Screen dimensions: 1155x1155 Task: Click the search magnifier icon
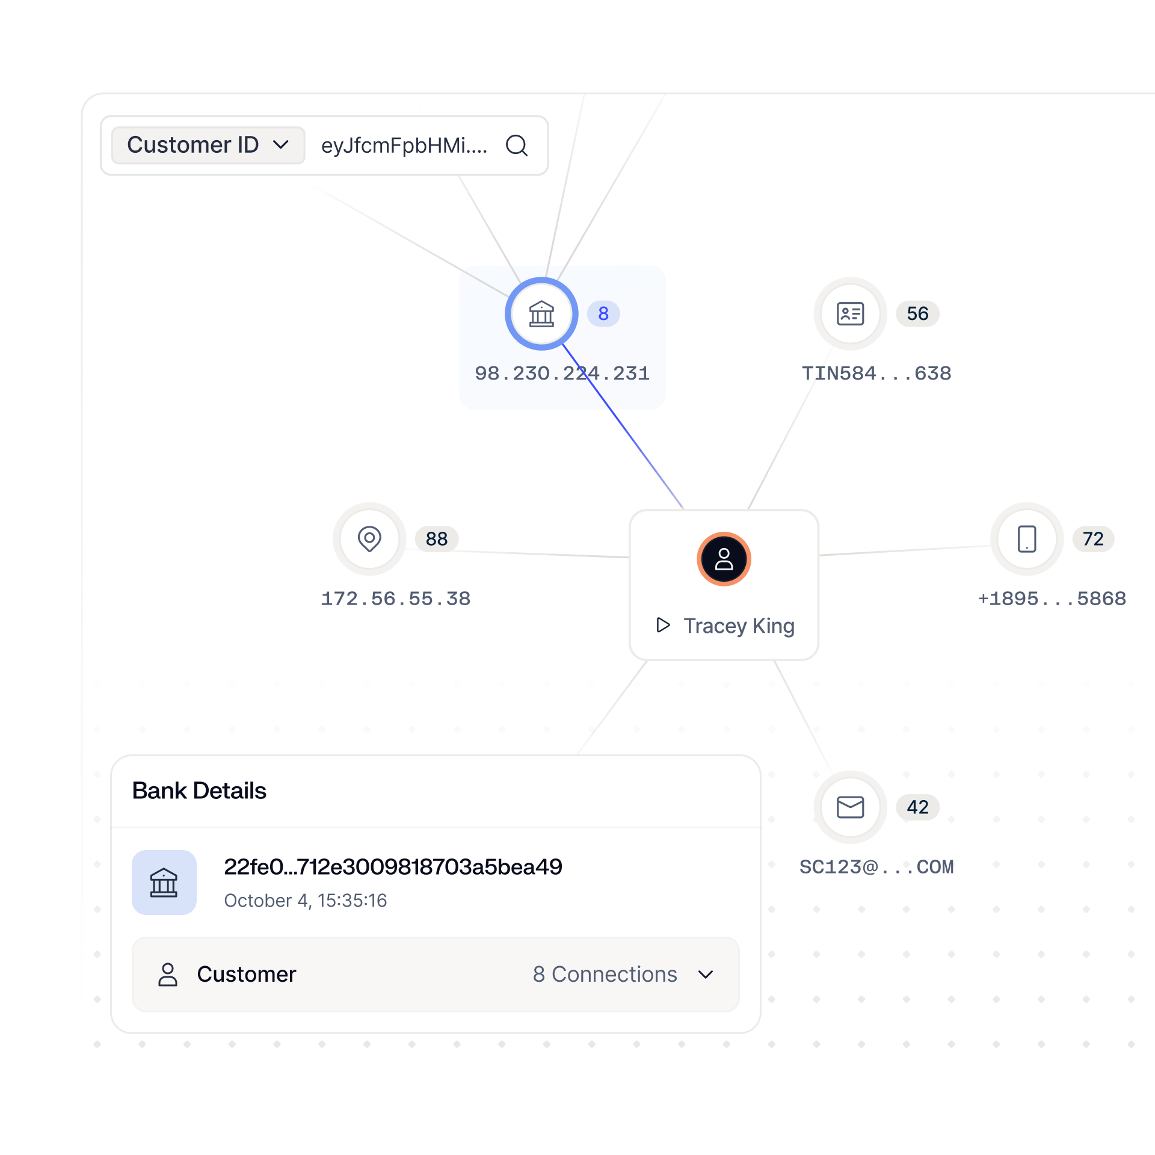tap(517, 146)
